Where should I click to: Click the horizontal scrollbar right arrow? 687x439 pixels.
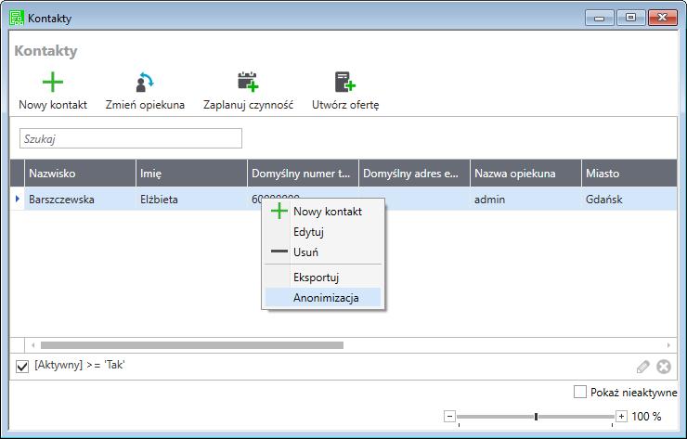tap(668, 345)
